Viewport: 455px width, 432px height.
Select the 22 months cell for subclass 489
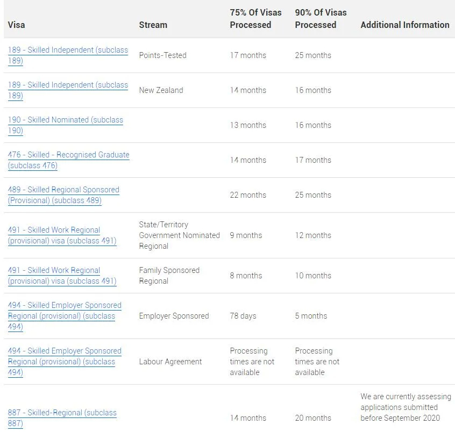248,195
